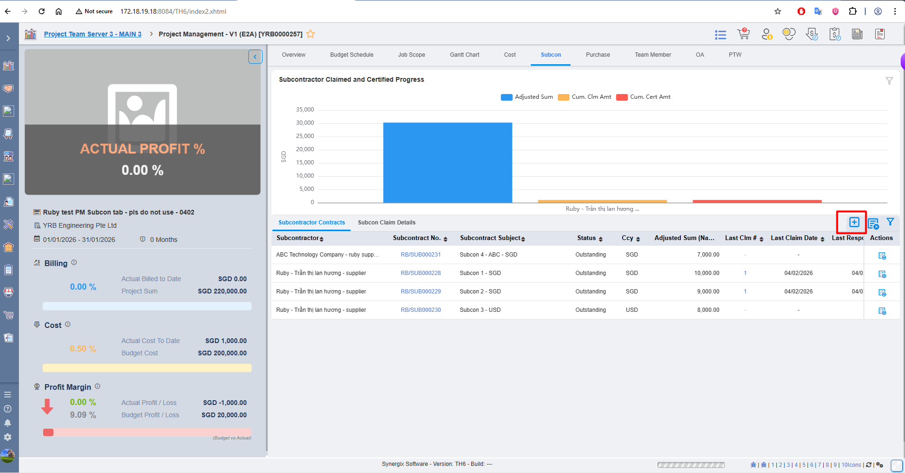This screenshot has height=473, width=905.
Task: Open the storefront icon in the sidebar
Action: point(9,292)
